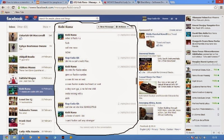The width and height of the screenshot is (224, 140).
Task: Open conversation with Ephya Boatemaa Owusu
Action: (31, 48)
